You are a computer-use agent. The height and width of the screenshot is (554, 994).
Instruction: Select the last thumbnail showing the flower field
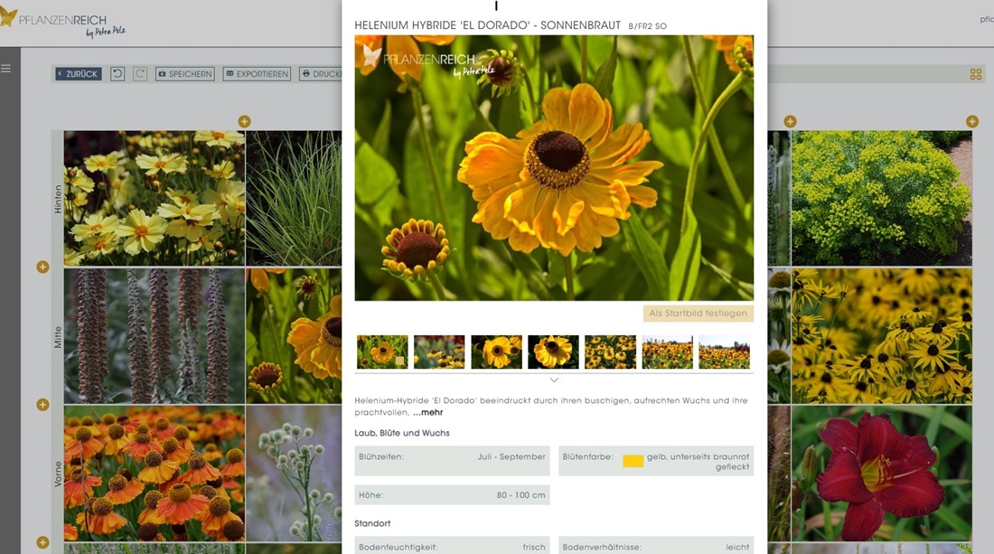[x=724, y=352]
